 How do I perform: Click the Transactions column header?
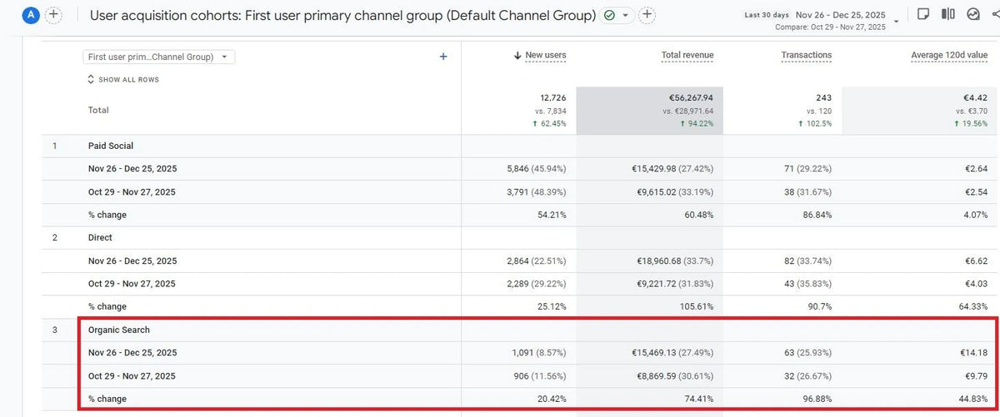click(x=806, y=55)
